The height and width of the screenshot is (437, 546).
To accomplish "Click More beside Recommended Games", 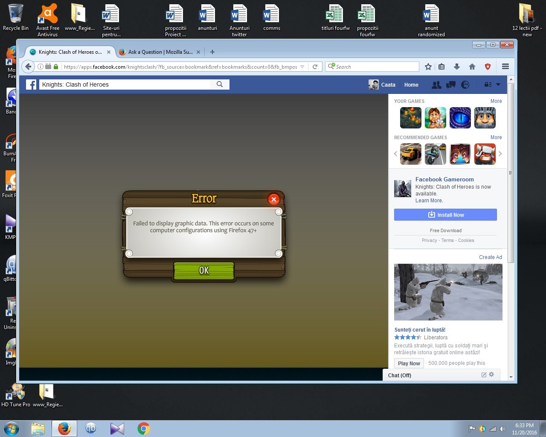I will pyautogui.click(x=496, y=137).
